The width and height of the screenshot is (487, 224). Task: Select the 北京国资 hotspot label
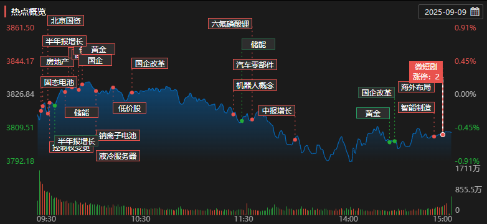click(65, 20)
